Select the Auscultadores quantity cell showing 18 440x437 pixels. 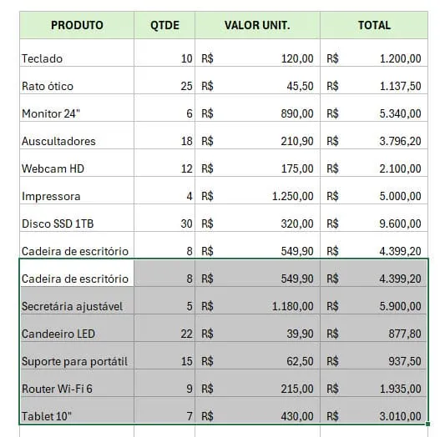[x=164, y=135]
